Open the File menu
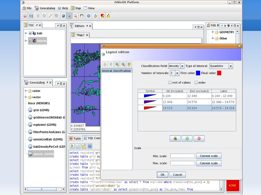 click(x=27, y=8)
